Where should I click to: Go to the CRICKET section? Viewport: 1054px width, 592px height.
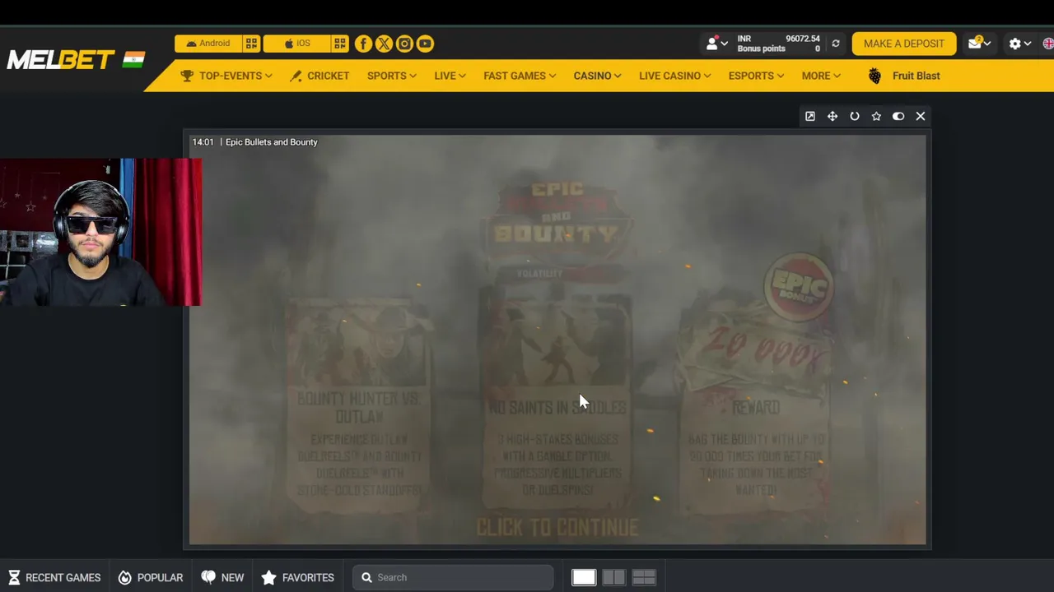(319, 76)
